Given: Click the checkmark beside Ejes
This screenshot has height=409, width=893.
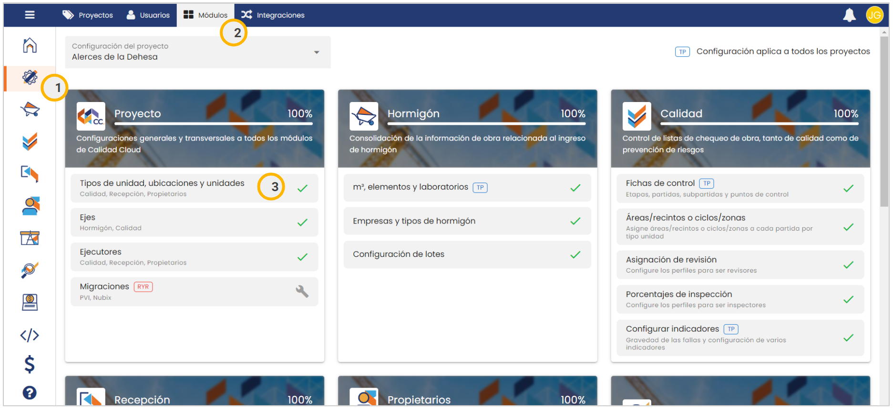Looking at the screenshot, I should click(302, 223).
